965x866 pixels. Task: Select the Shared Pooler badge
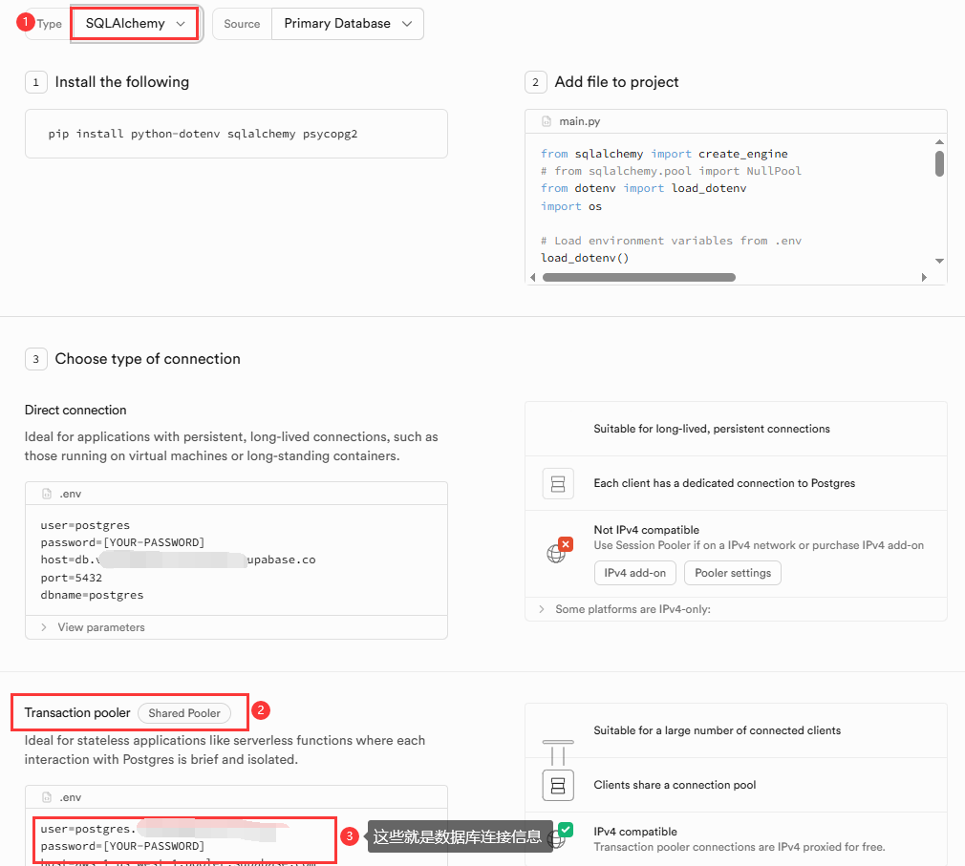[183, 712]
